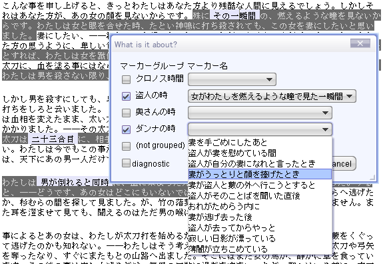
Task: Toggle the diagnostic checkbox
Action: (126, 163)
